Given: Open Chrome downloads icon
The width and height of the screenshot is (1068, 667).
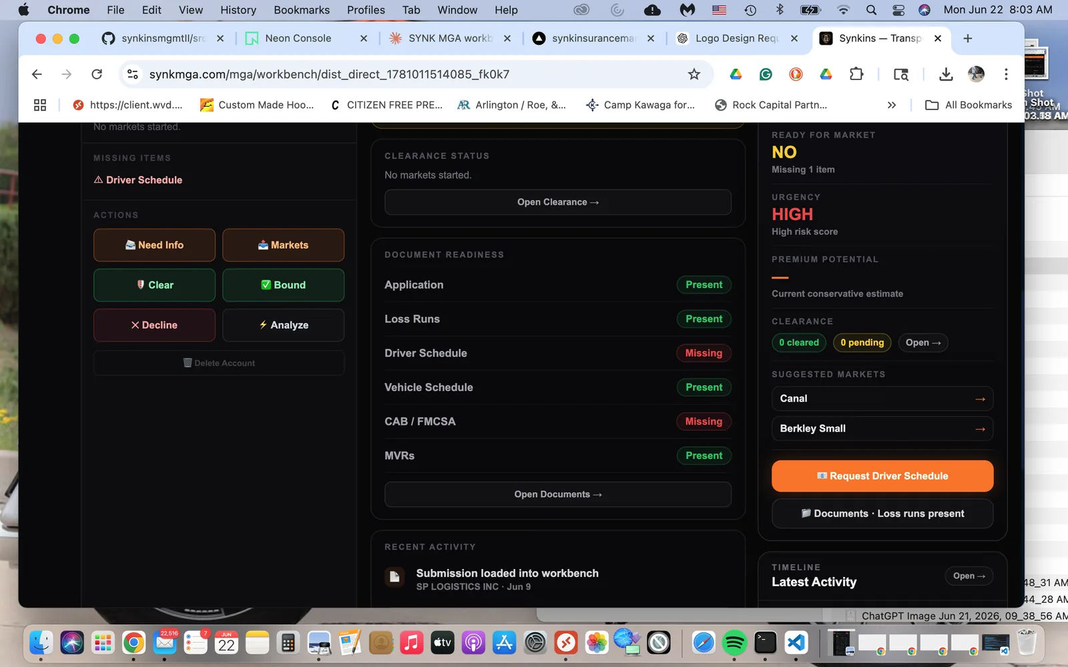Looking at the screenshot, I should (946, 74).
